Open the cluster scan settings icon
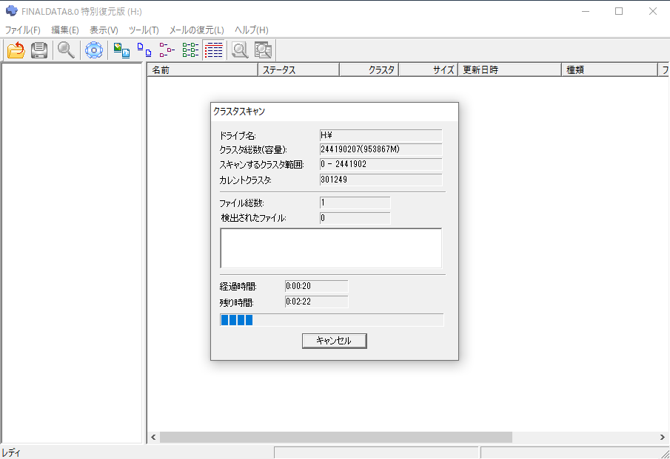 pos(93,50)
